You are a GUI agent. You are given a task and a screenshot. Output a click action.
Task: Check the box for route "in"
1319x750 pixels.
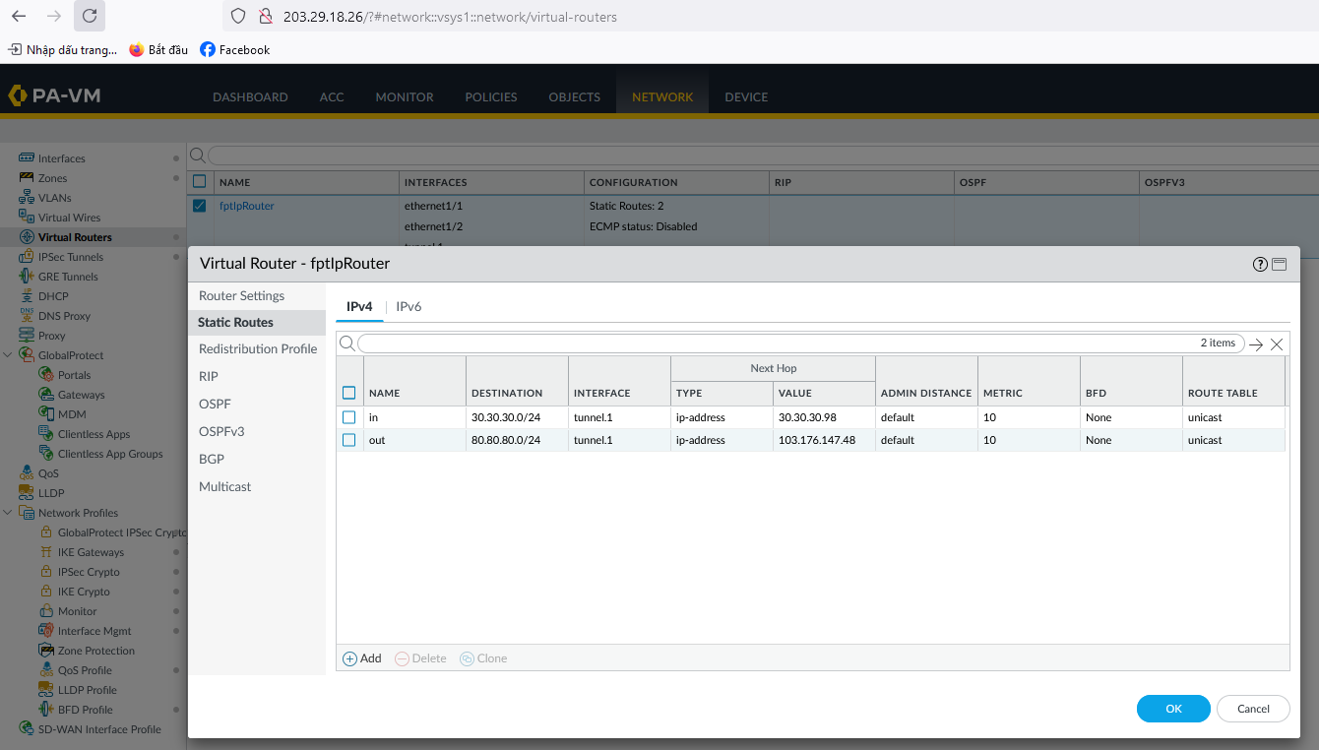348,417
